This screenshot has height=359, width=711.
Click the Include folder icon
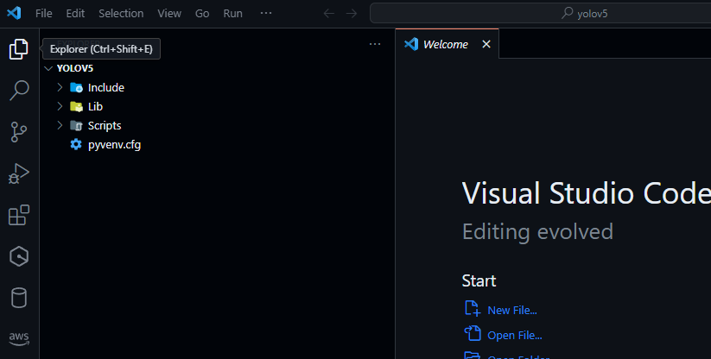point(76,87)
